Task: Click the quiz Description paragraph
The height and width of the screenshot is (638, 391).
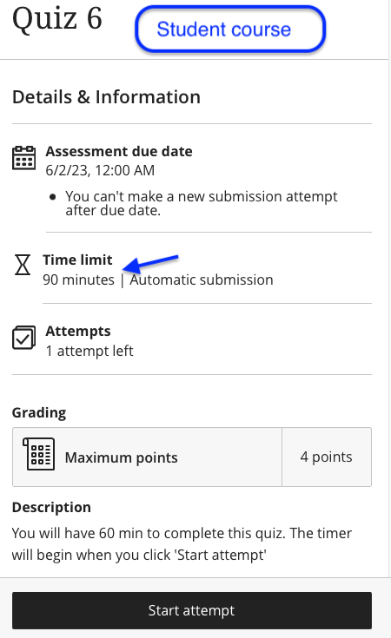Action: 182,544
